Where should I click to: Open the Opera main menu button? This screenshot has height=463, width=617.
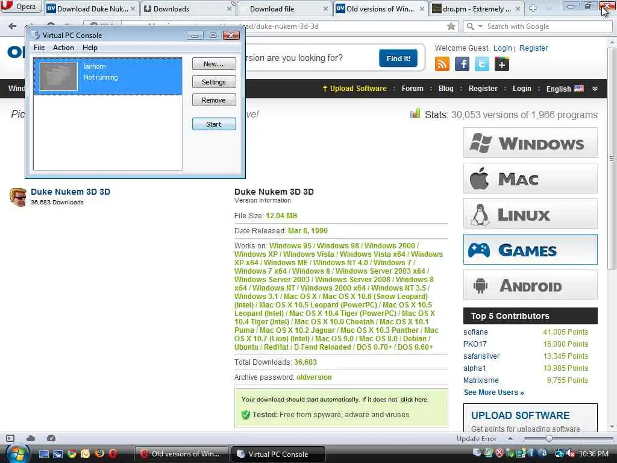tap(20, 7)
